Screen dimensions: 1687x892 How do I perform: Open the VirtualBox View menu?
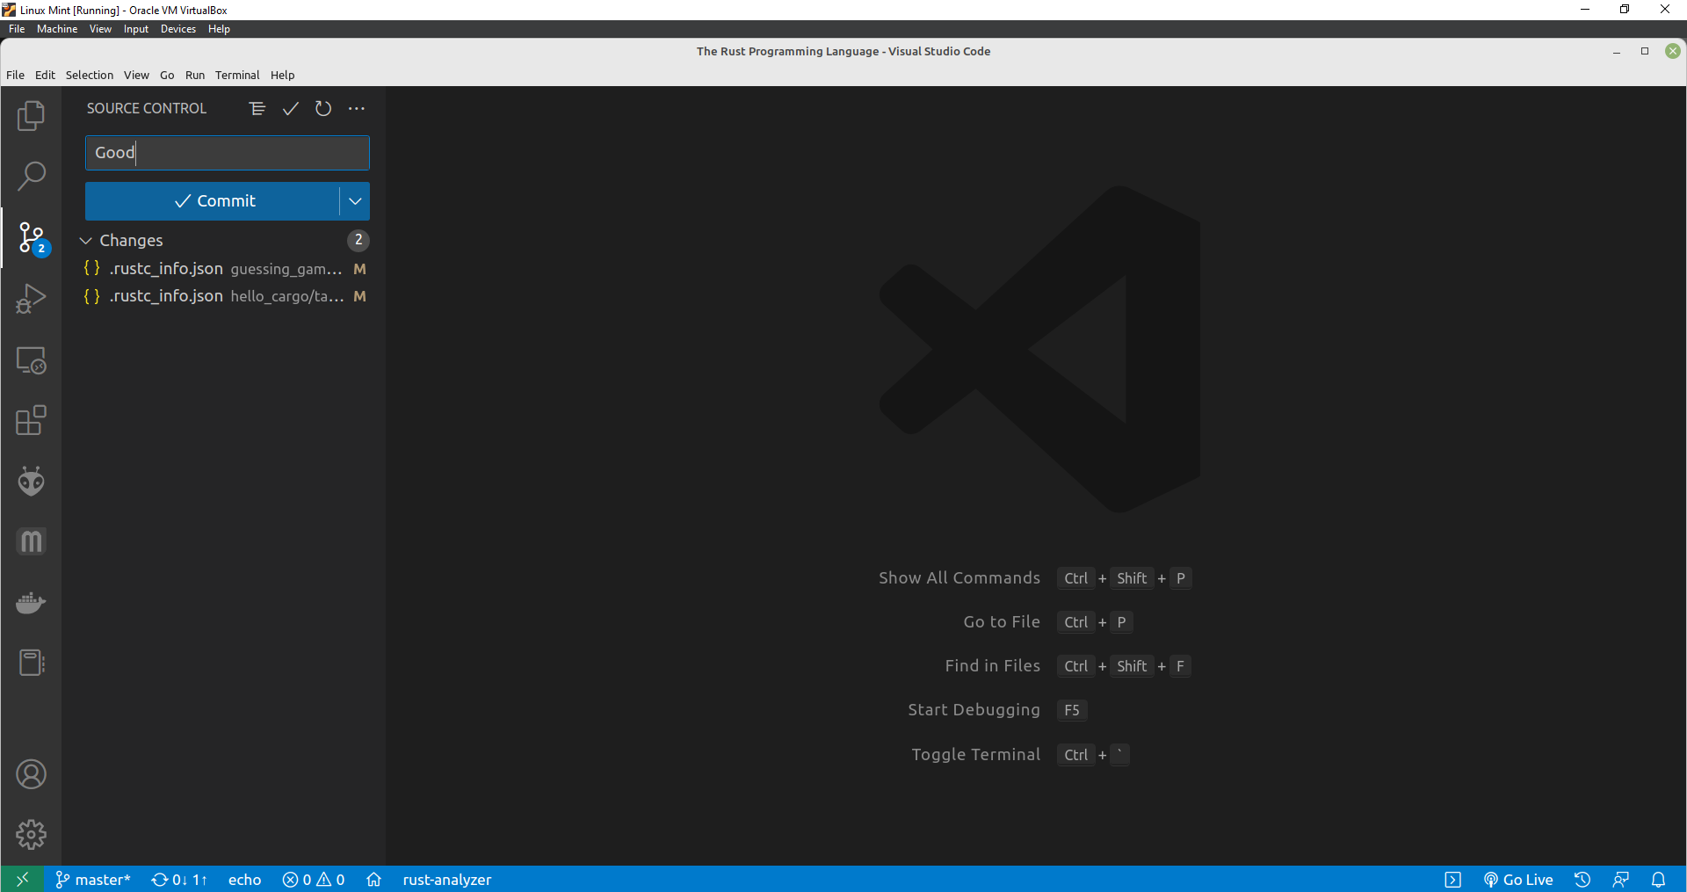[x=100, y=29]
